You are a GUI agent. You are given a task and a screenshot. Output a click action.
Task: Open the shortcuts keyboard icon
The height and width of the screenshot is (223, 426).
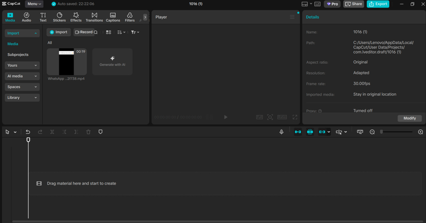(317, 4)
